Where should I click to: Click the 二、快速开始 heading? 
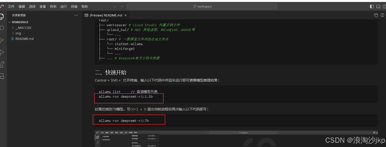point(111,73)
